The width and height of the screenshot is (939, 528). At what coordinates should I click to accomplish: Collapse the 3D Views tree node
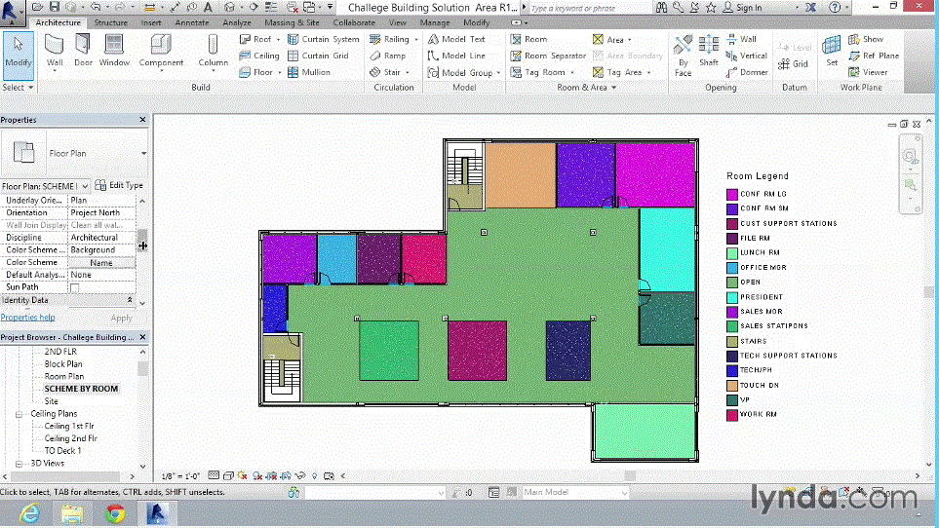19,464
